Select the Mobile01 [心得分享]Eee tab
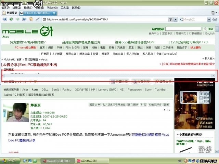The width and height of the screenshot is (219, 164). click(x=38, y=13)
